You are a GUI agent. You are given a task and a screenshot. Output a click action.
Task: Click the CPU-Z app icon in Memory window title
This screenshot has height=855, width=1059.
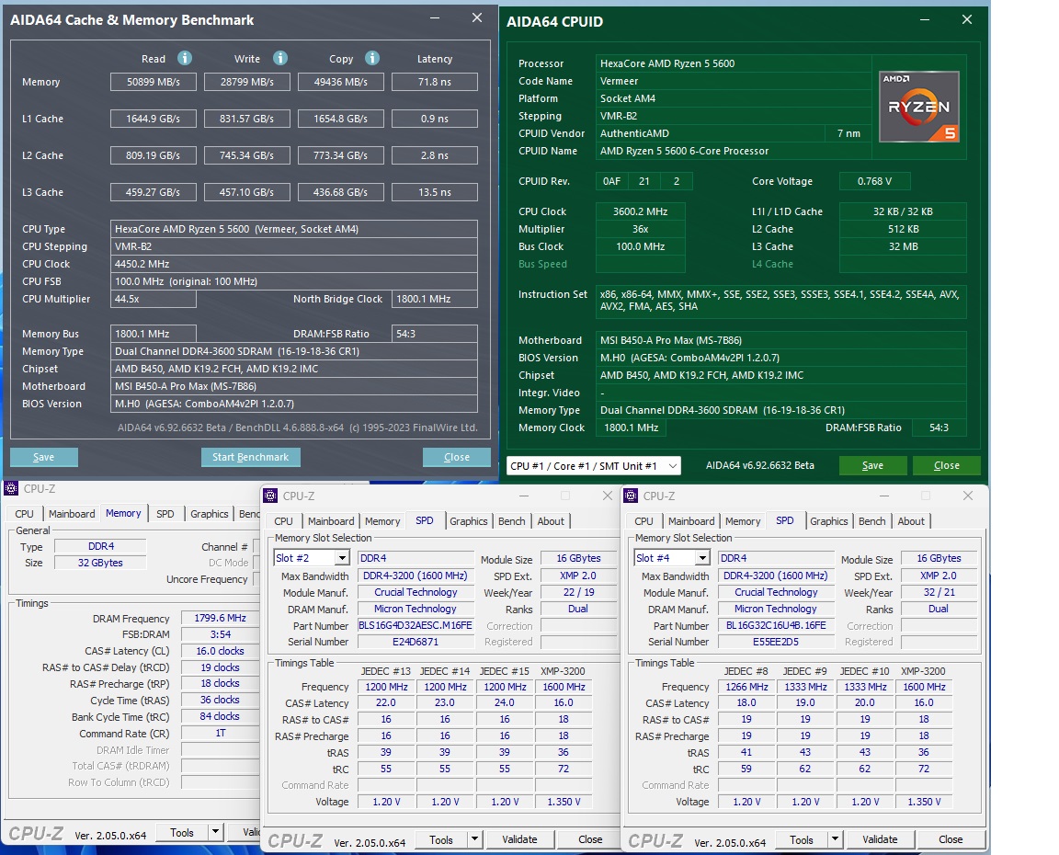(x=11, y=488)
